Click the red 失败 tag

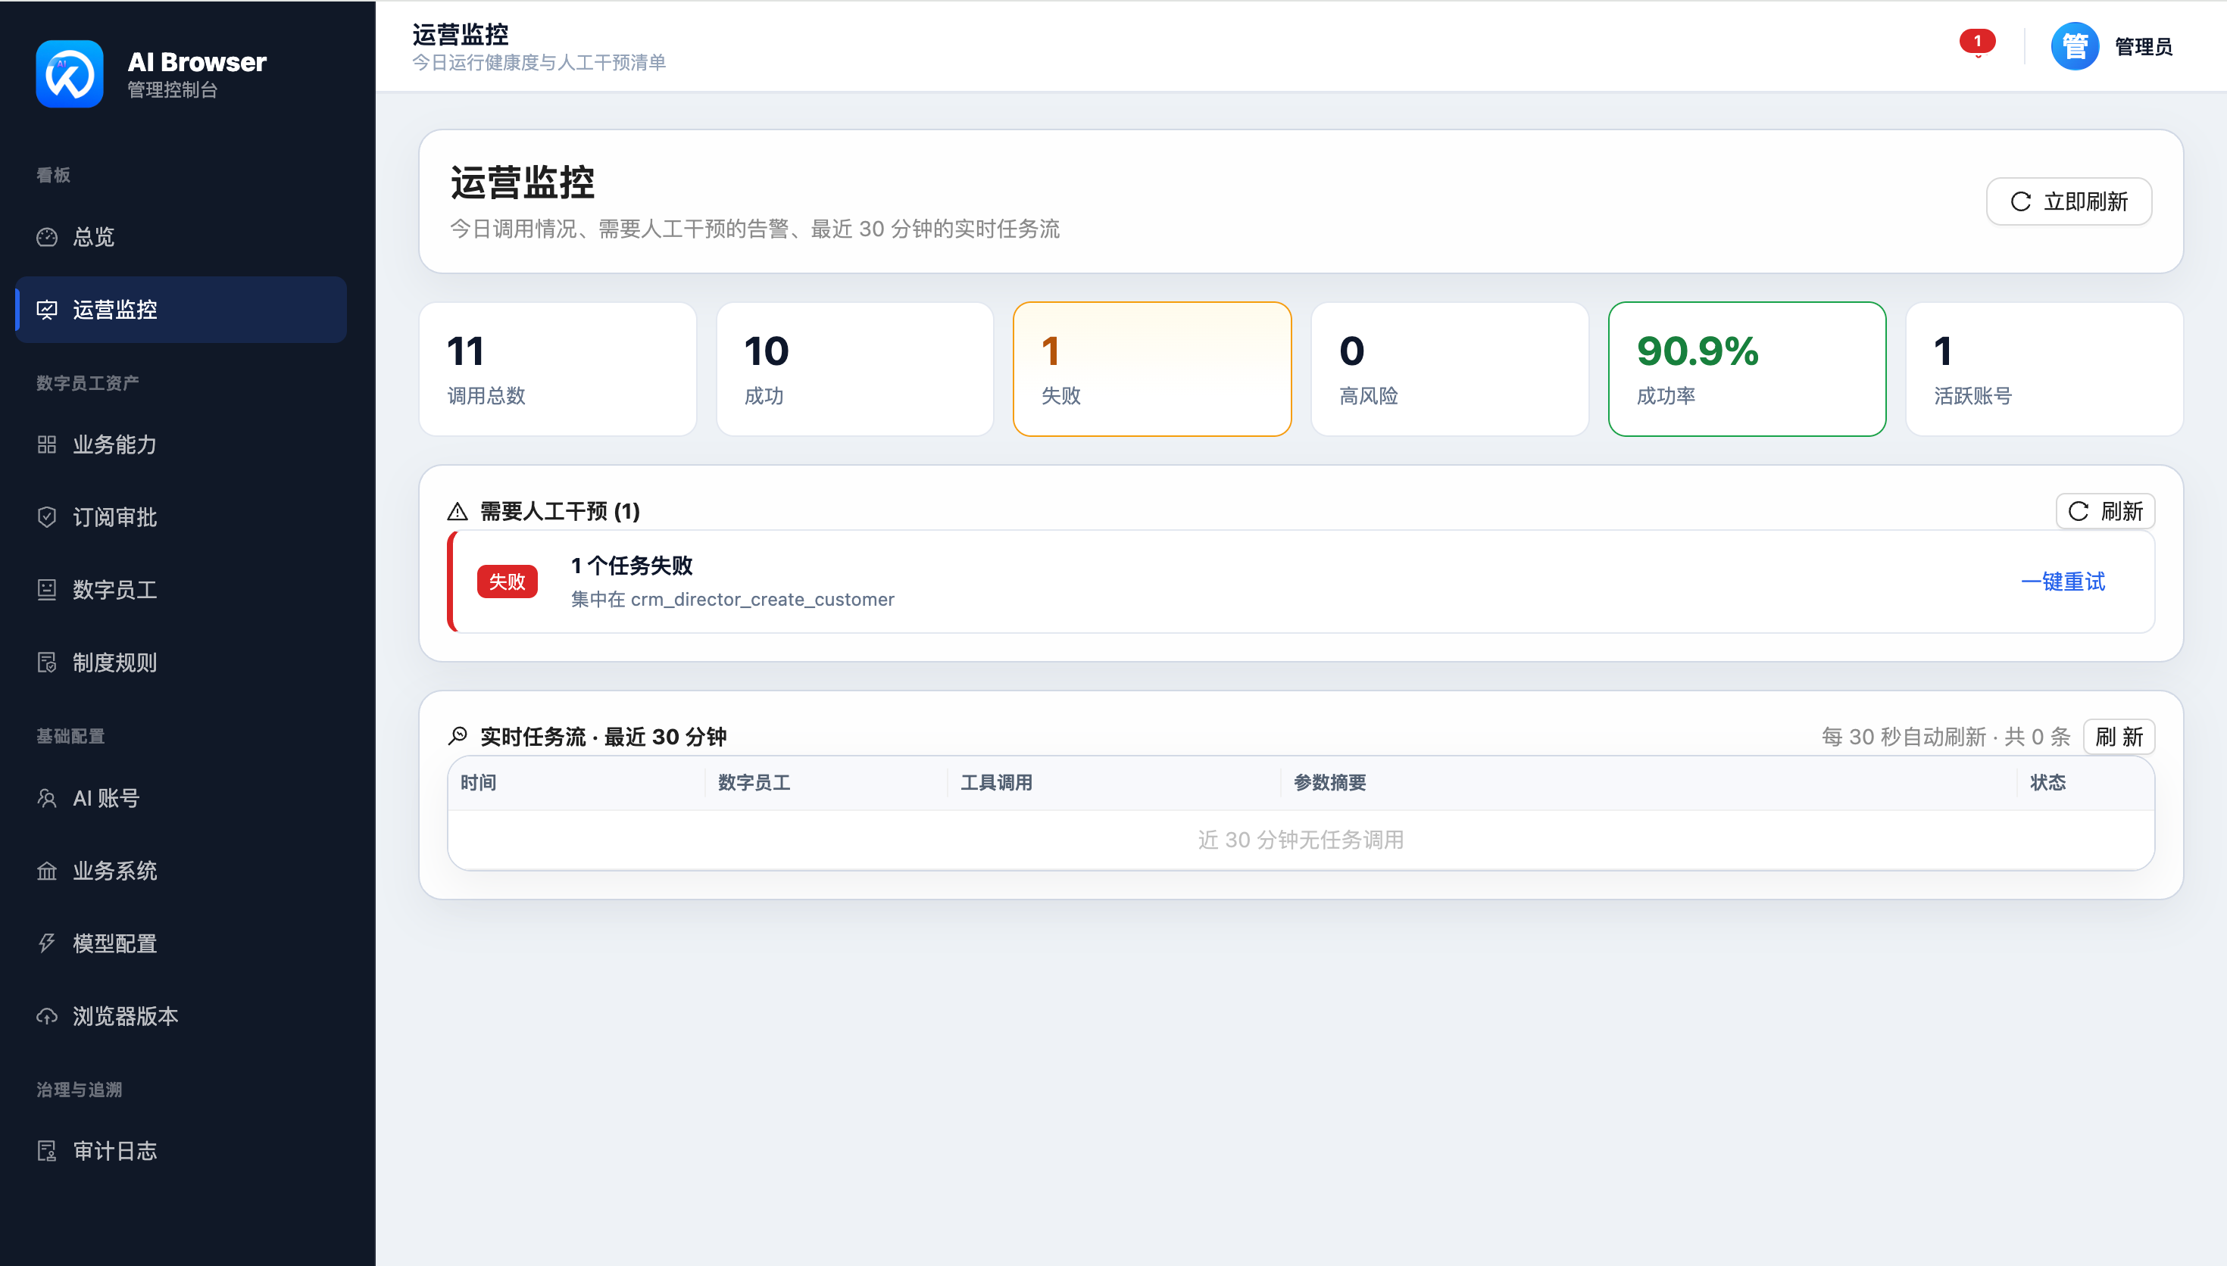click(x=507, y=582)
